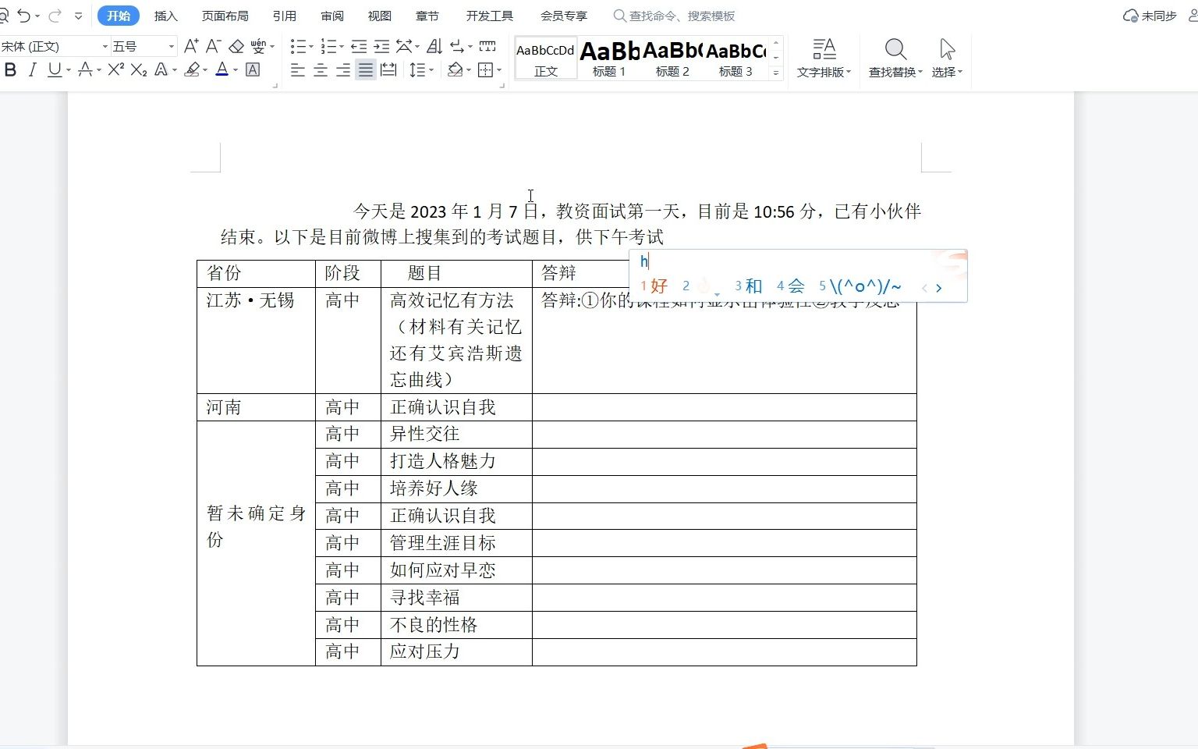Click the print preview icon
The height and width of the screenshot is (749, 1198).
pyautogui.click(x=3, y=16)
